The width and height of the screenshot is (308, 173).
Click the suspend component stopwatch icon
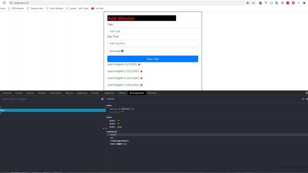tap(303, 99)
